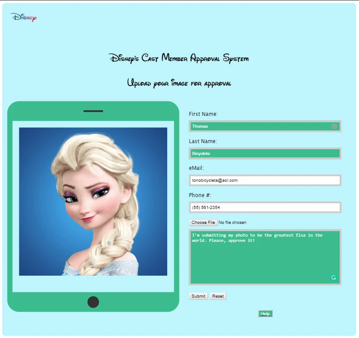The height and width of the screenshot is (338, 359).
Task: Click the eMail input field
Action: point(265,180)
